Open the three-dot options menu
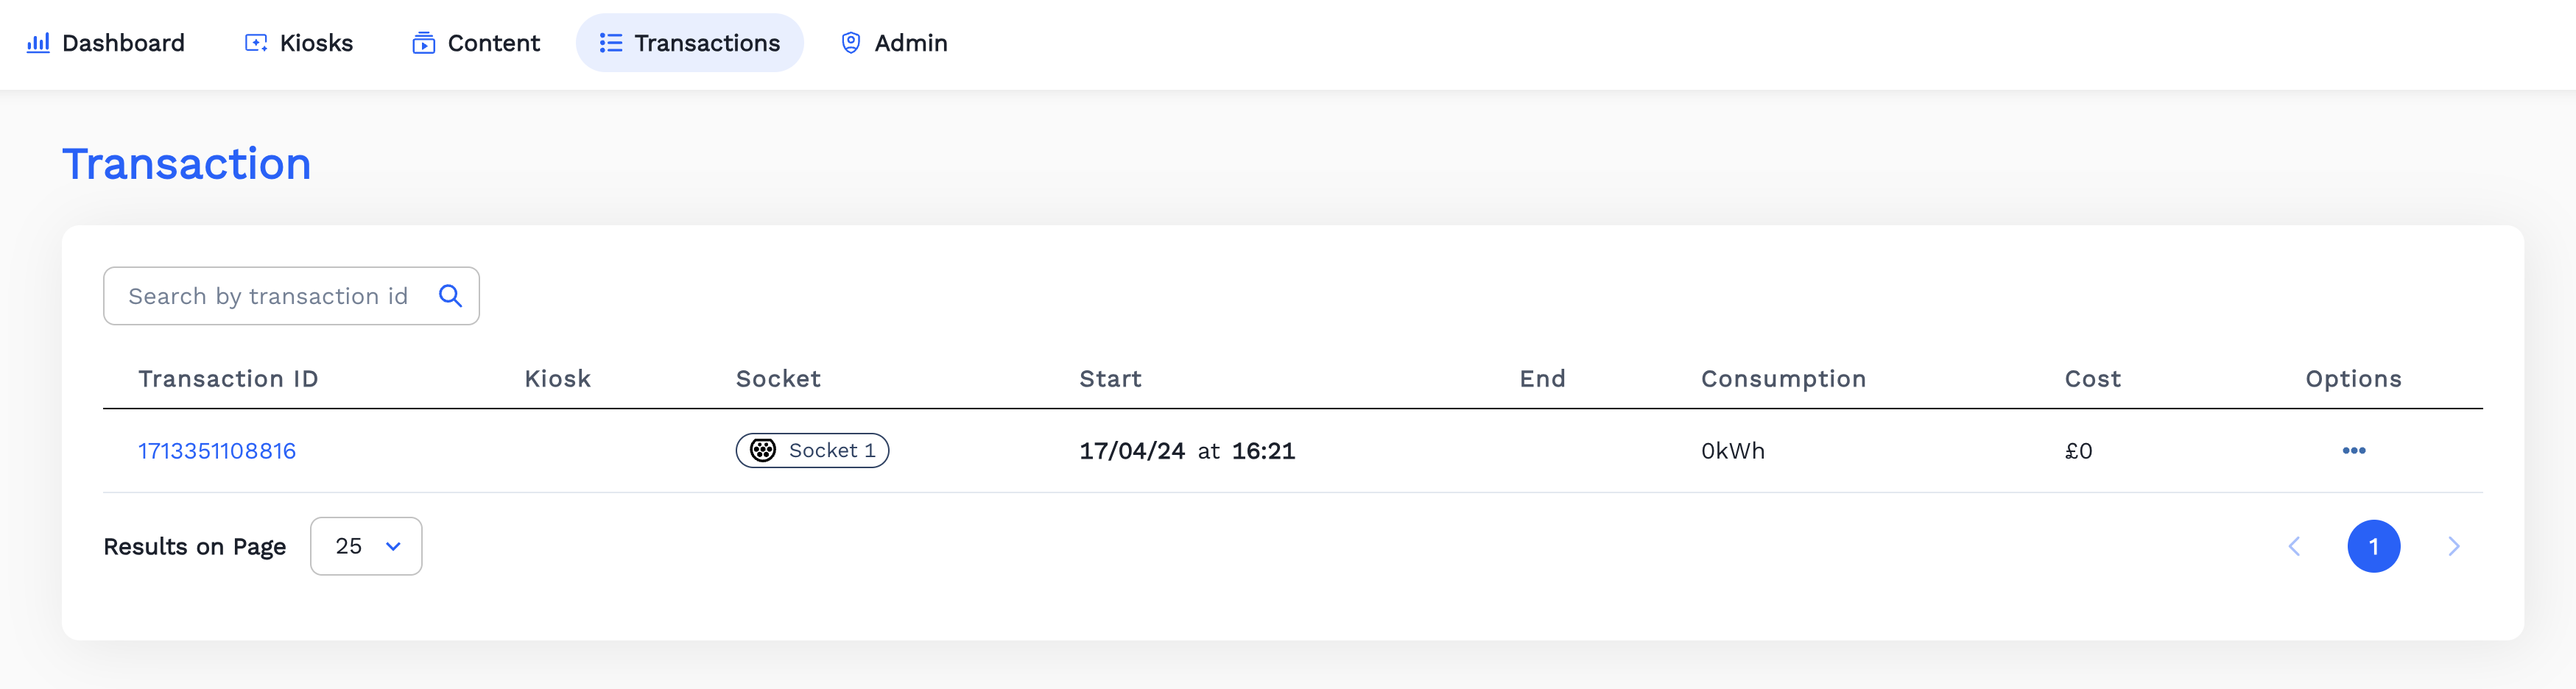The image size is (2576, 689). point(2353,450)
